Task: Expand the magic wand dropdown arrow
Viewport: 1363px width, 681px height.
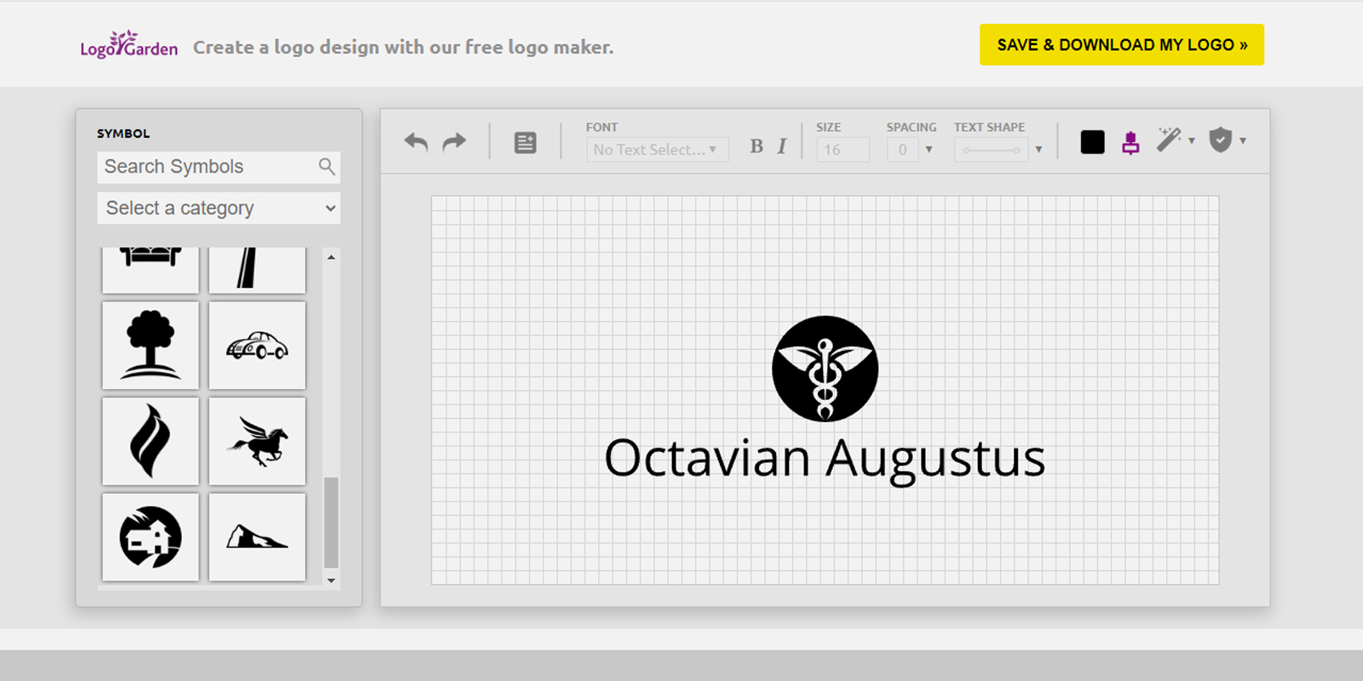Action: pos(1192,141)
